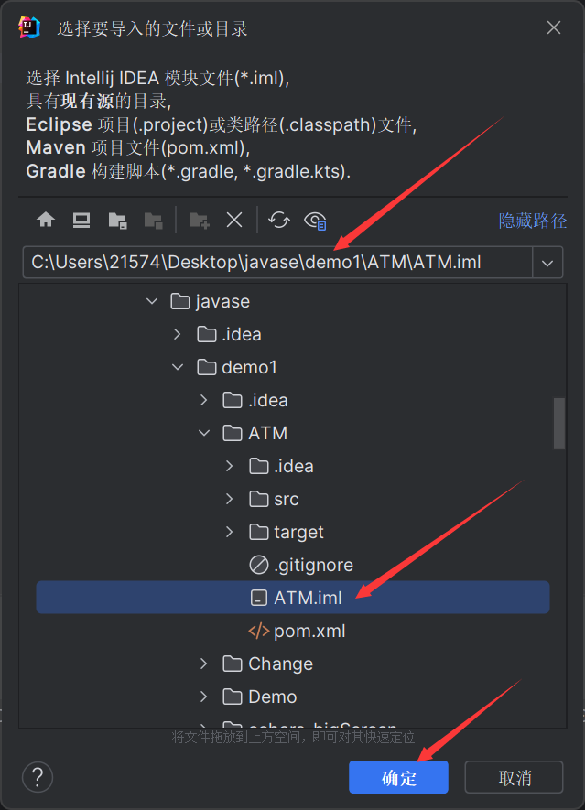Select the target folder label
Viewport: 585px width, 810px height.
click(298, 532)
